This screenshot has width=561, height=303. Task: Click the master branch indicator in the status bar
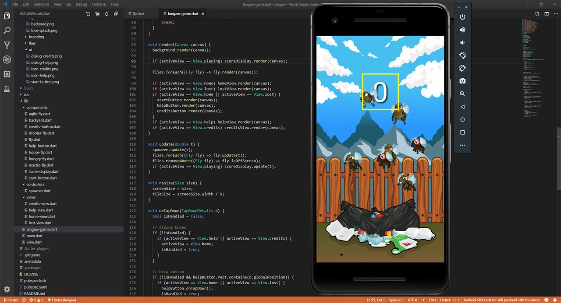[11, 300]
